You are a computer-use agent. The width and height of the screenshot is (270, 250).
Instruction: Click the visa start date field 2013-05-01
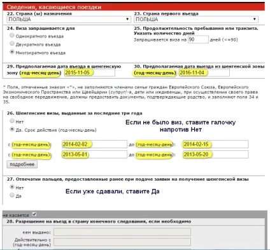coord(94,155)
